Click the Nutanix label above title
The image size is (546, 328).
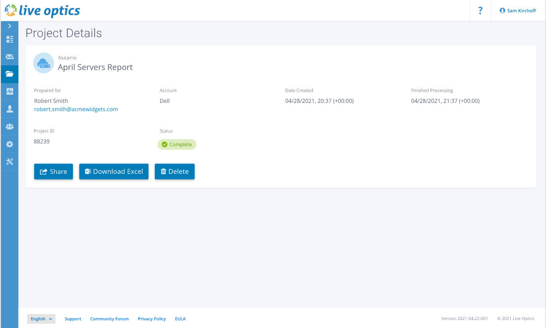click(x=67, y=58)
